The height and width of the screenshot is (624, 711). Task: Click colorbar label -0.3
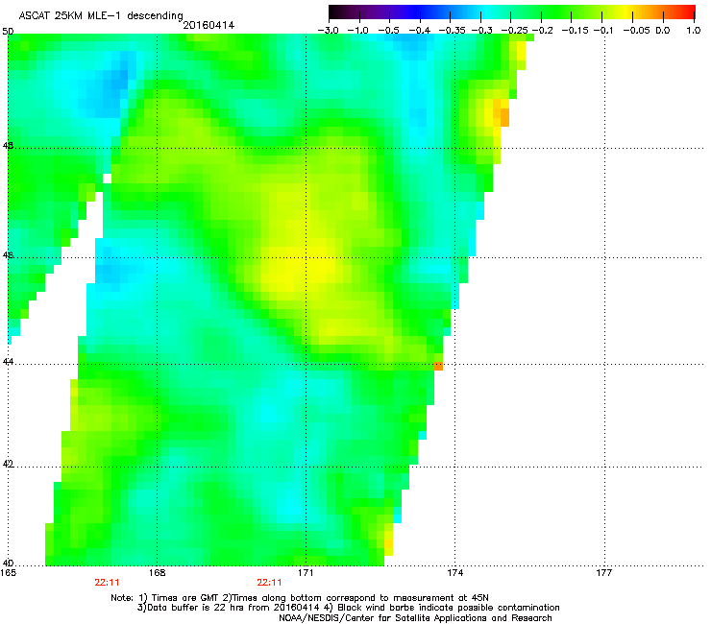[x=482, y=31]
